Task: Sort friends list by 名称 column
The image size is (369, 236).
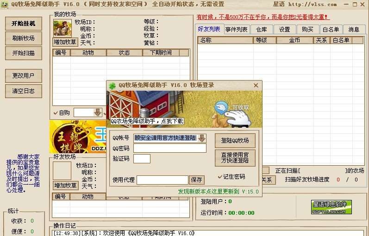Action: point(225,40)
